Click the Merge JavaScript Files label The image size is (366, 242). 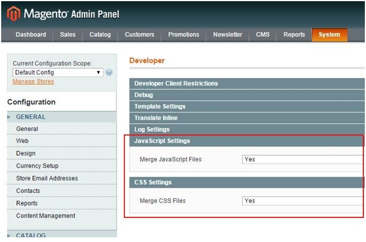(x=171, y=159)
